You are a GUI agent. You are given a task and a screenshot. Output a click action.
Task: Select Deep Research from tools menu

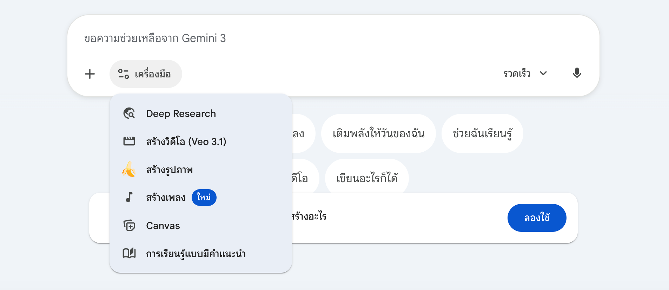[x=181, y=113]
